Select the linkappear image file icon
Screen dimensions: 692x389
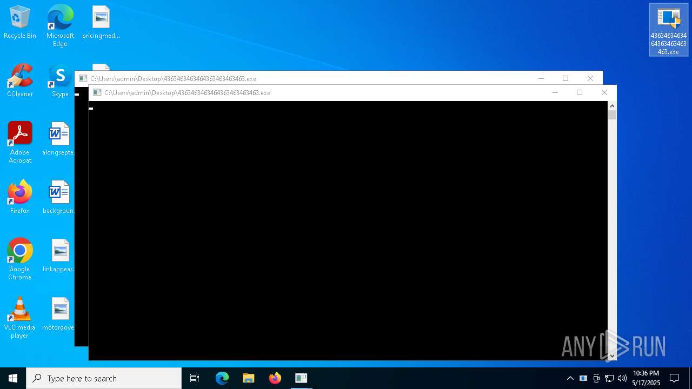click(x=58, y=256)
